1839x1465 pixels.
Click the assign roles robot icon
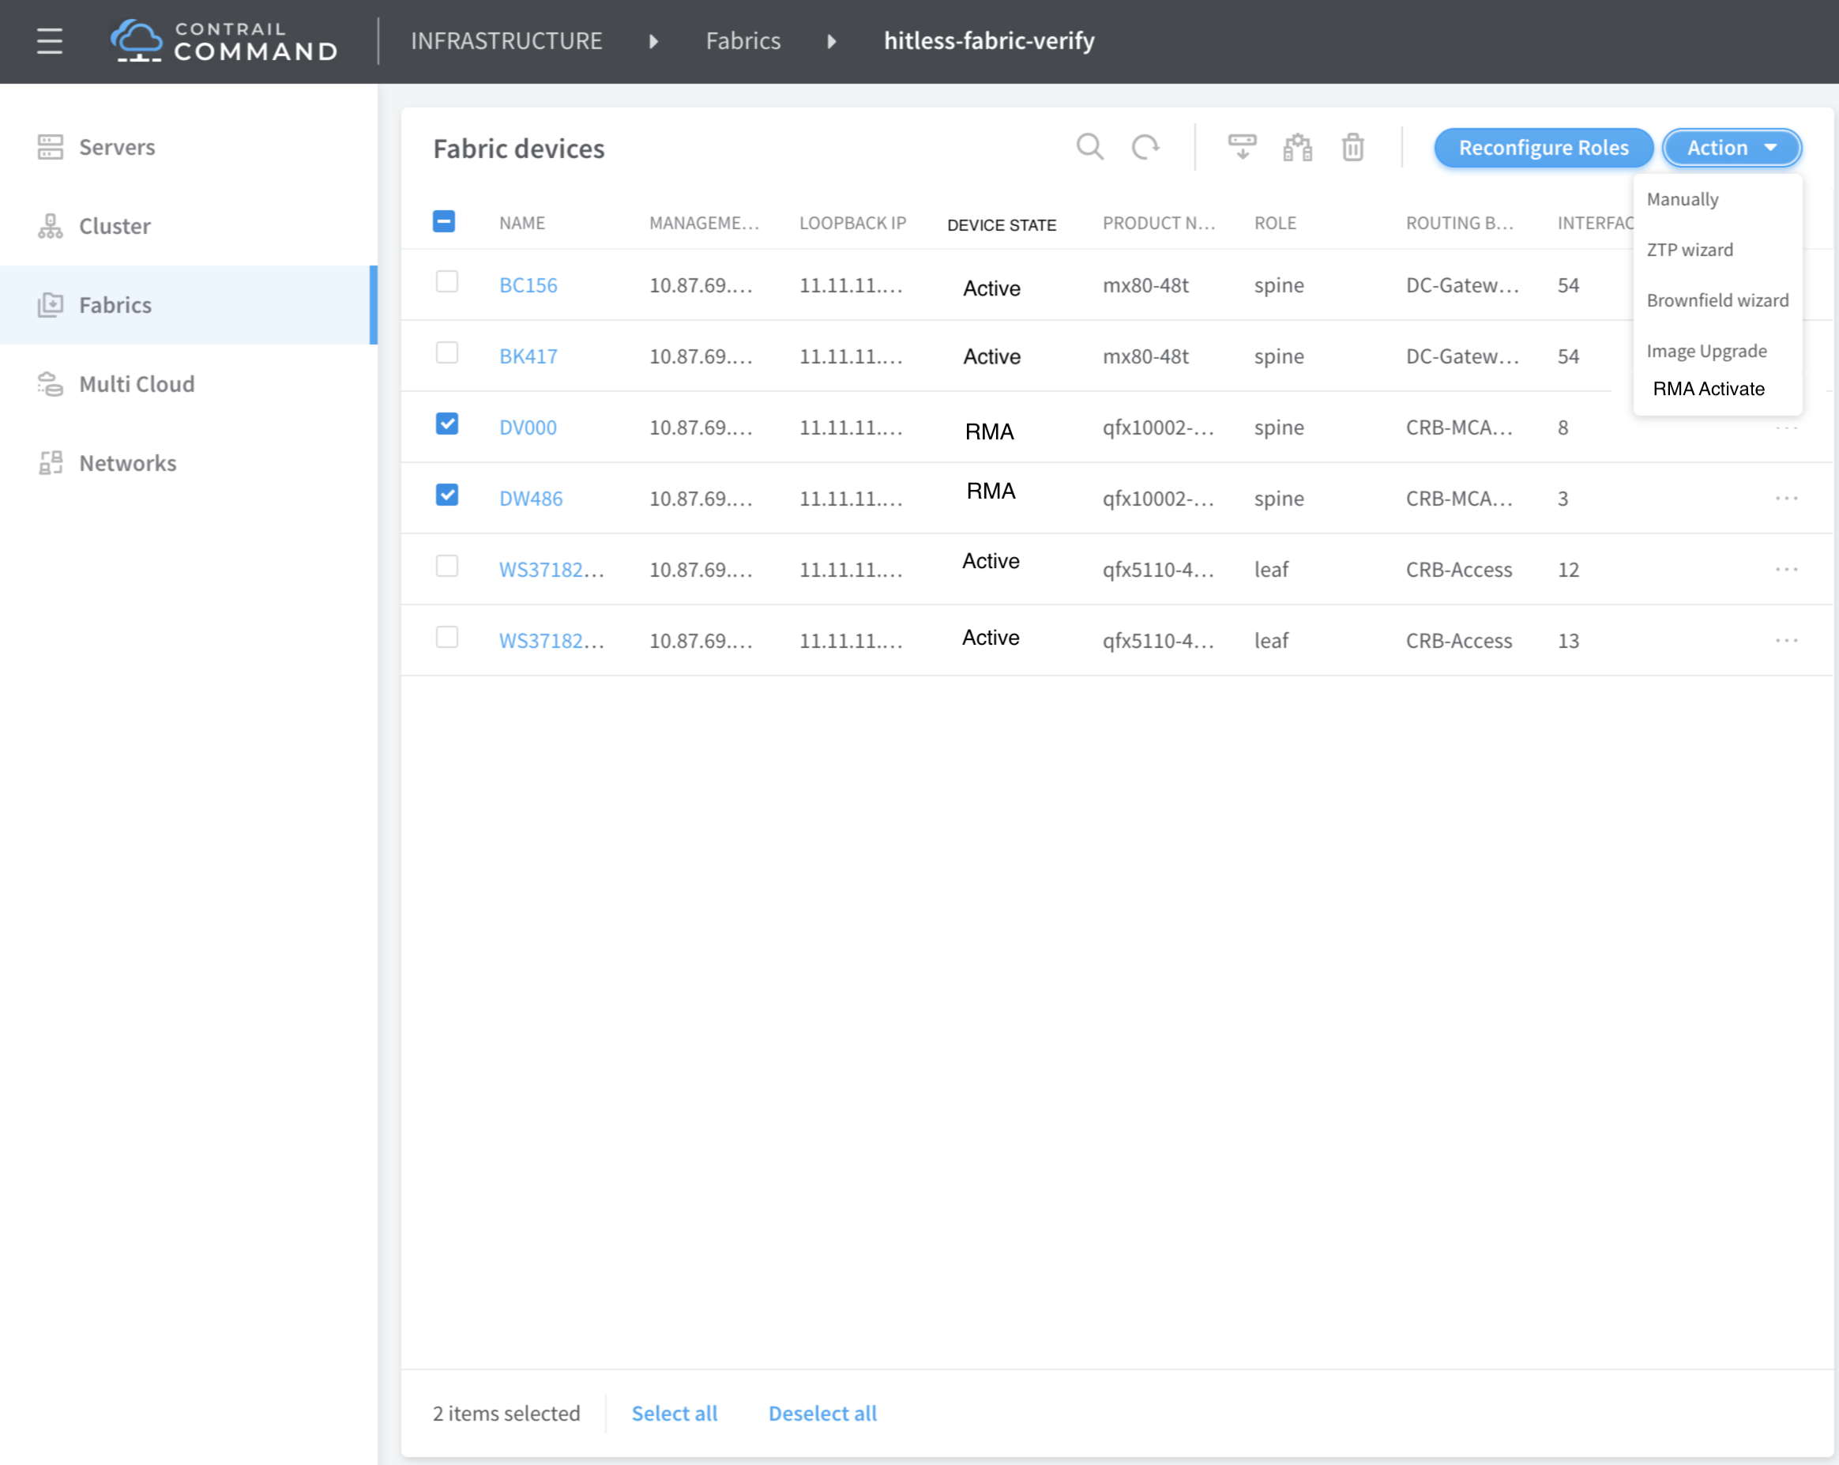(1297, 148)
